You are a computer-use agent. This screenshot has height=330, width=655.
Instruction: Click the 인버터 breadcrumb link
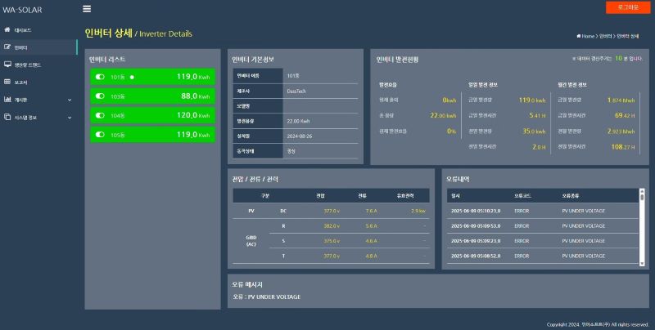pyautogui.click(x=605, y=37)
